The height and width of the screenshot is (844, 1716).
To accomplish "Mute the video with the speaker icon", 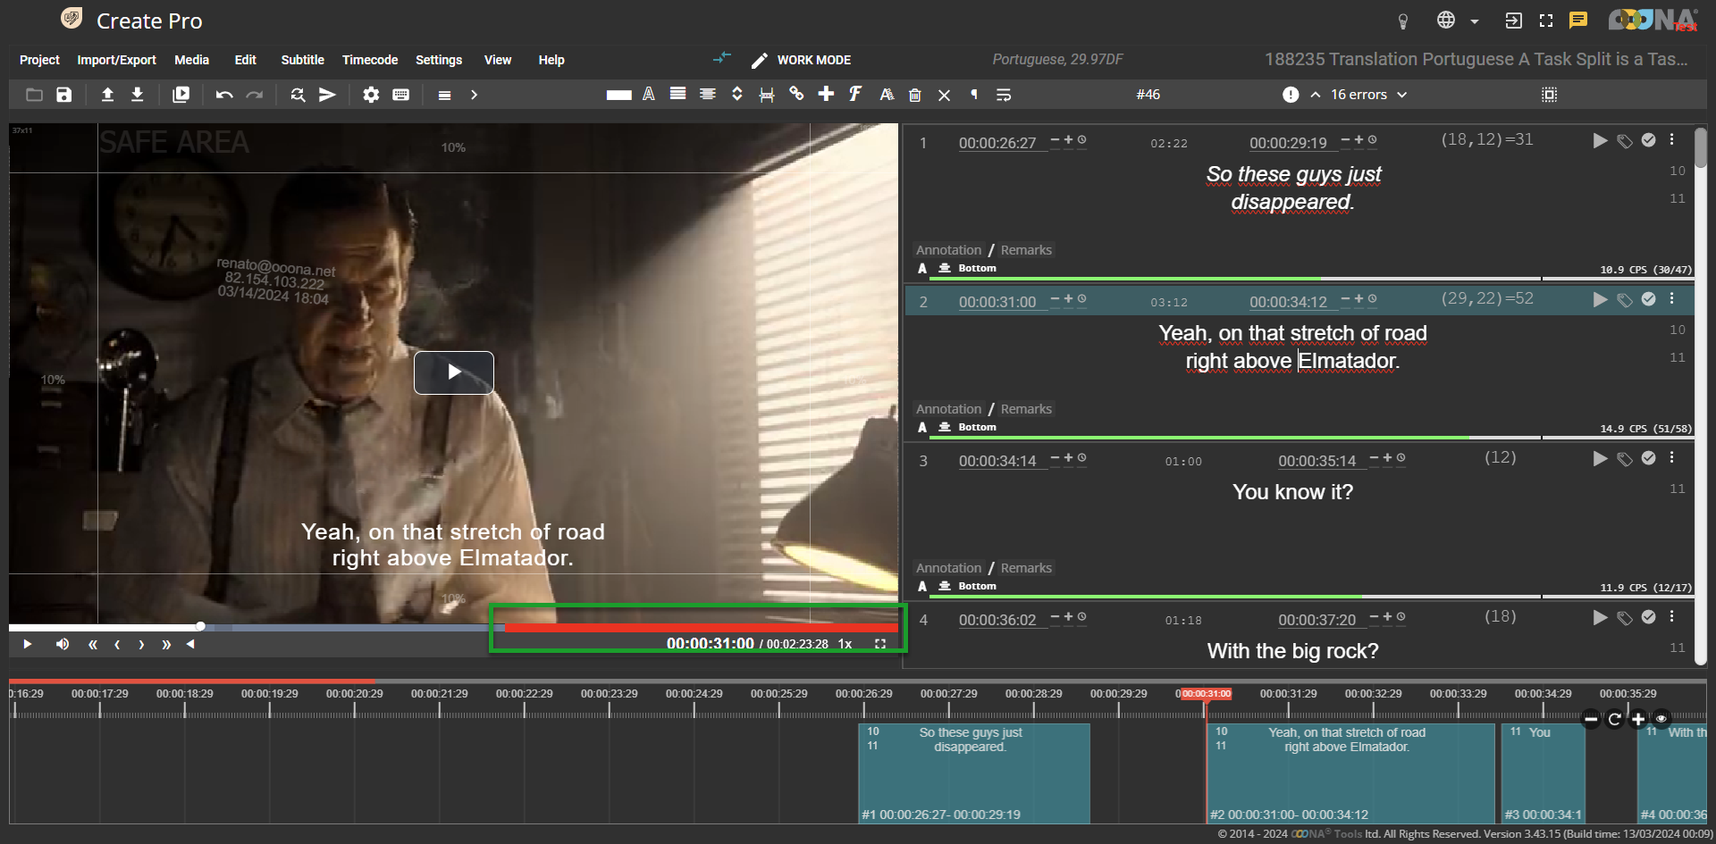I will [63, 644].
